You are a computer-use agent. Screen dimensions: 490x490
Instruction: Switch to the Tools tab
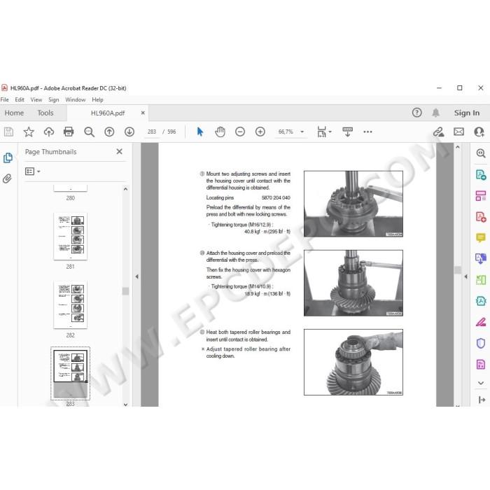(x=45, y=113)
